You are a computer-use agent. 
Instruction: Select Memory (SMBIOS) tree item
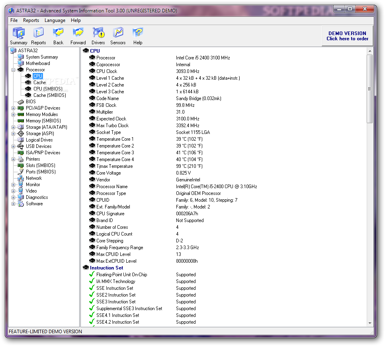pyautogui.click(x=43, y=121)
